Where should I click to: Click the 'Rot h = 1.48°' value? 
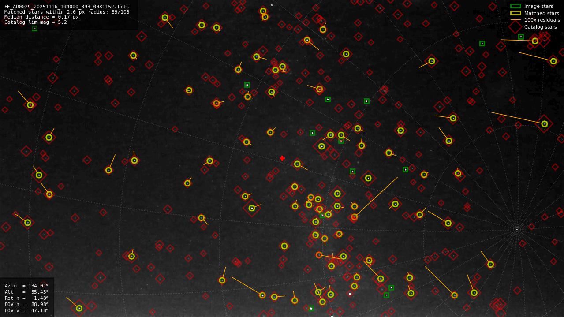[x=26, y=298]
